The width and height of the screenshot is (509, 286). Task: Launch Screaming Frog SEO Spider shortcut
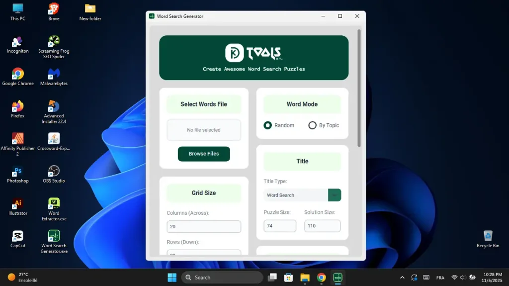[x=54, y=42]
